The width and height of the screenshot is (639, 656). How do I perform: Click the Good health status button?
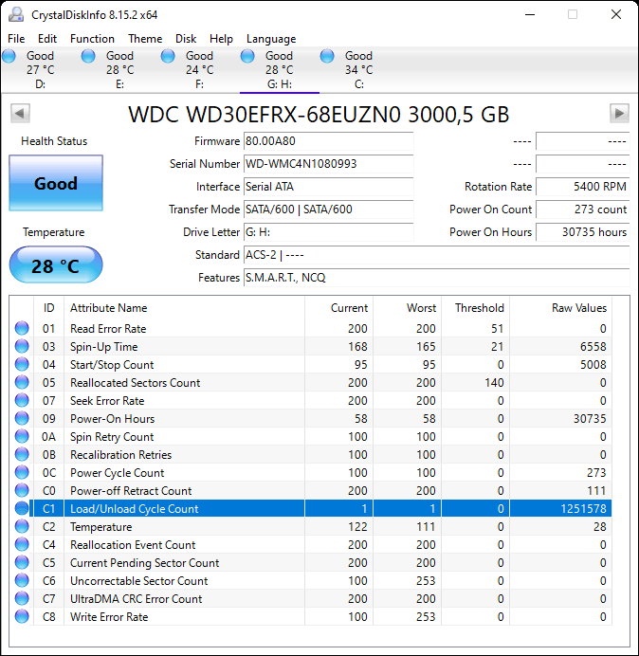56,183
